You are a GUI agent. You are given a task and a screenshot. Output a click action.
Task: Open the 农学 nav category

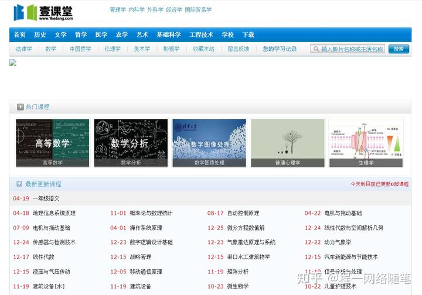tap(122, 35)
